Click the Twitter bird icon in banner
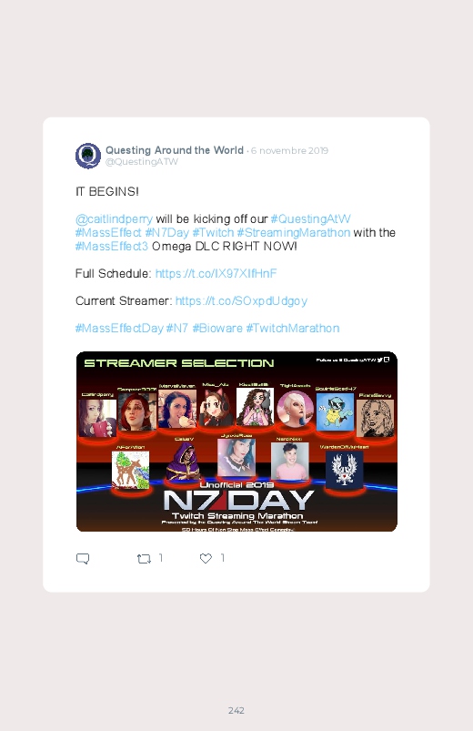 (380, 360)
